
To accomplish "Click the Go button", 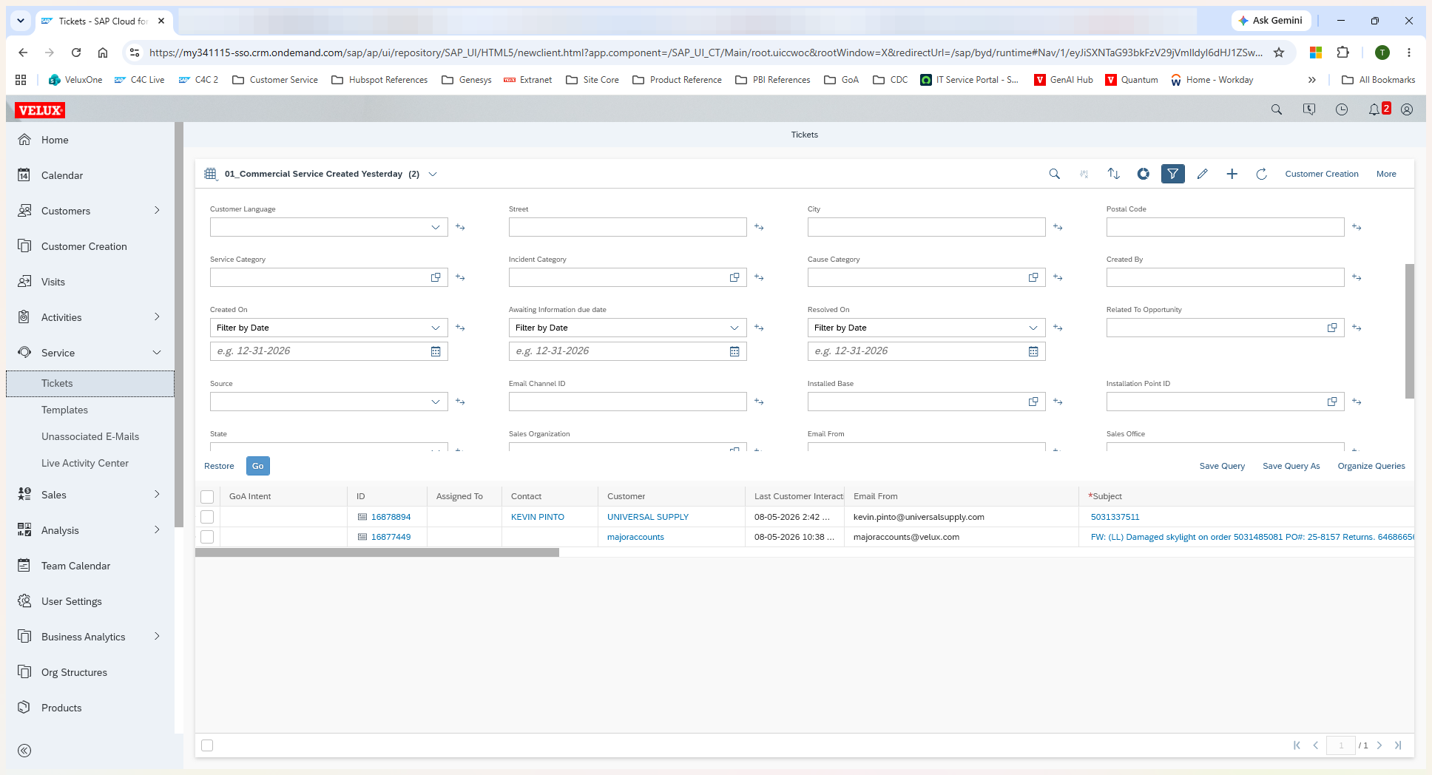I will (x=257, y=466).
